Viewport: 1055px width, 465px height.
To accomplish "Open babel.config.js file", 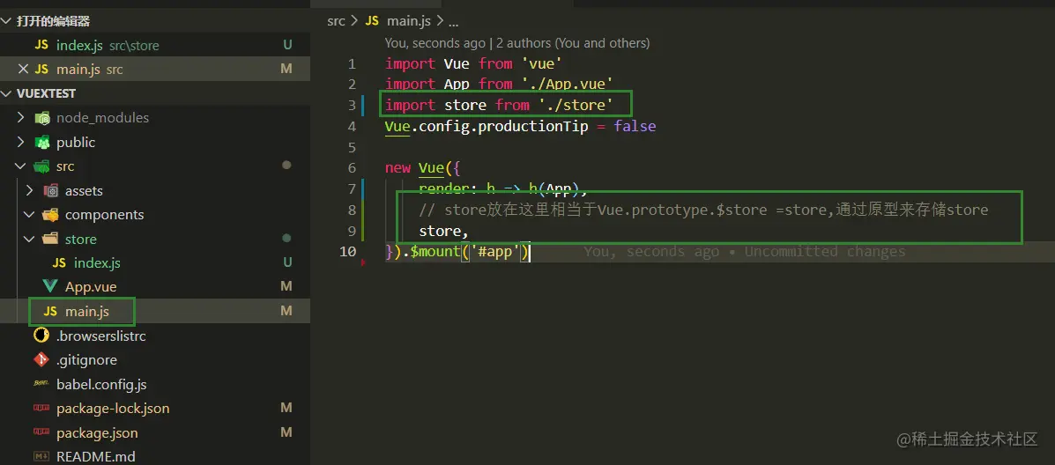I will [101, 384].
